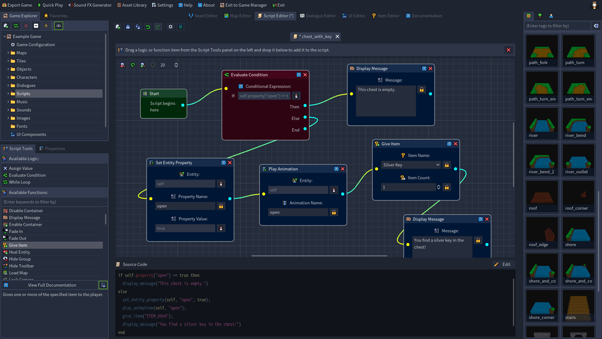
Task: Click the Refresh icon in Game Explorer toolbar
Action: point(16,26)
